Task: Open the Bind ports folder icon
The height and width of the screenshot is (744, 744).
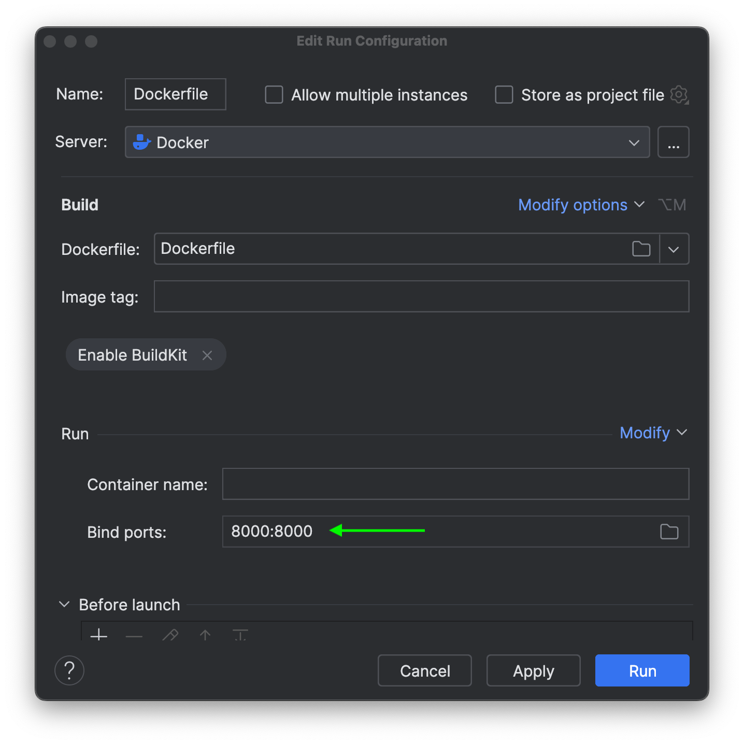Action: (669, 532)
